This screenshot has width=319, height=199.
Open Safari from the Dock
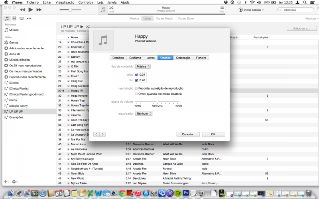click(43, 193)
